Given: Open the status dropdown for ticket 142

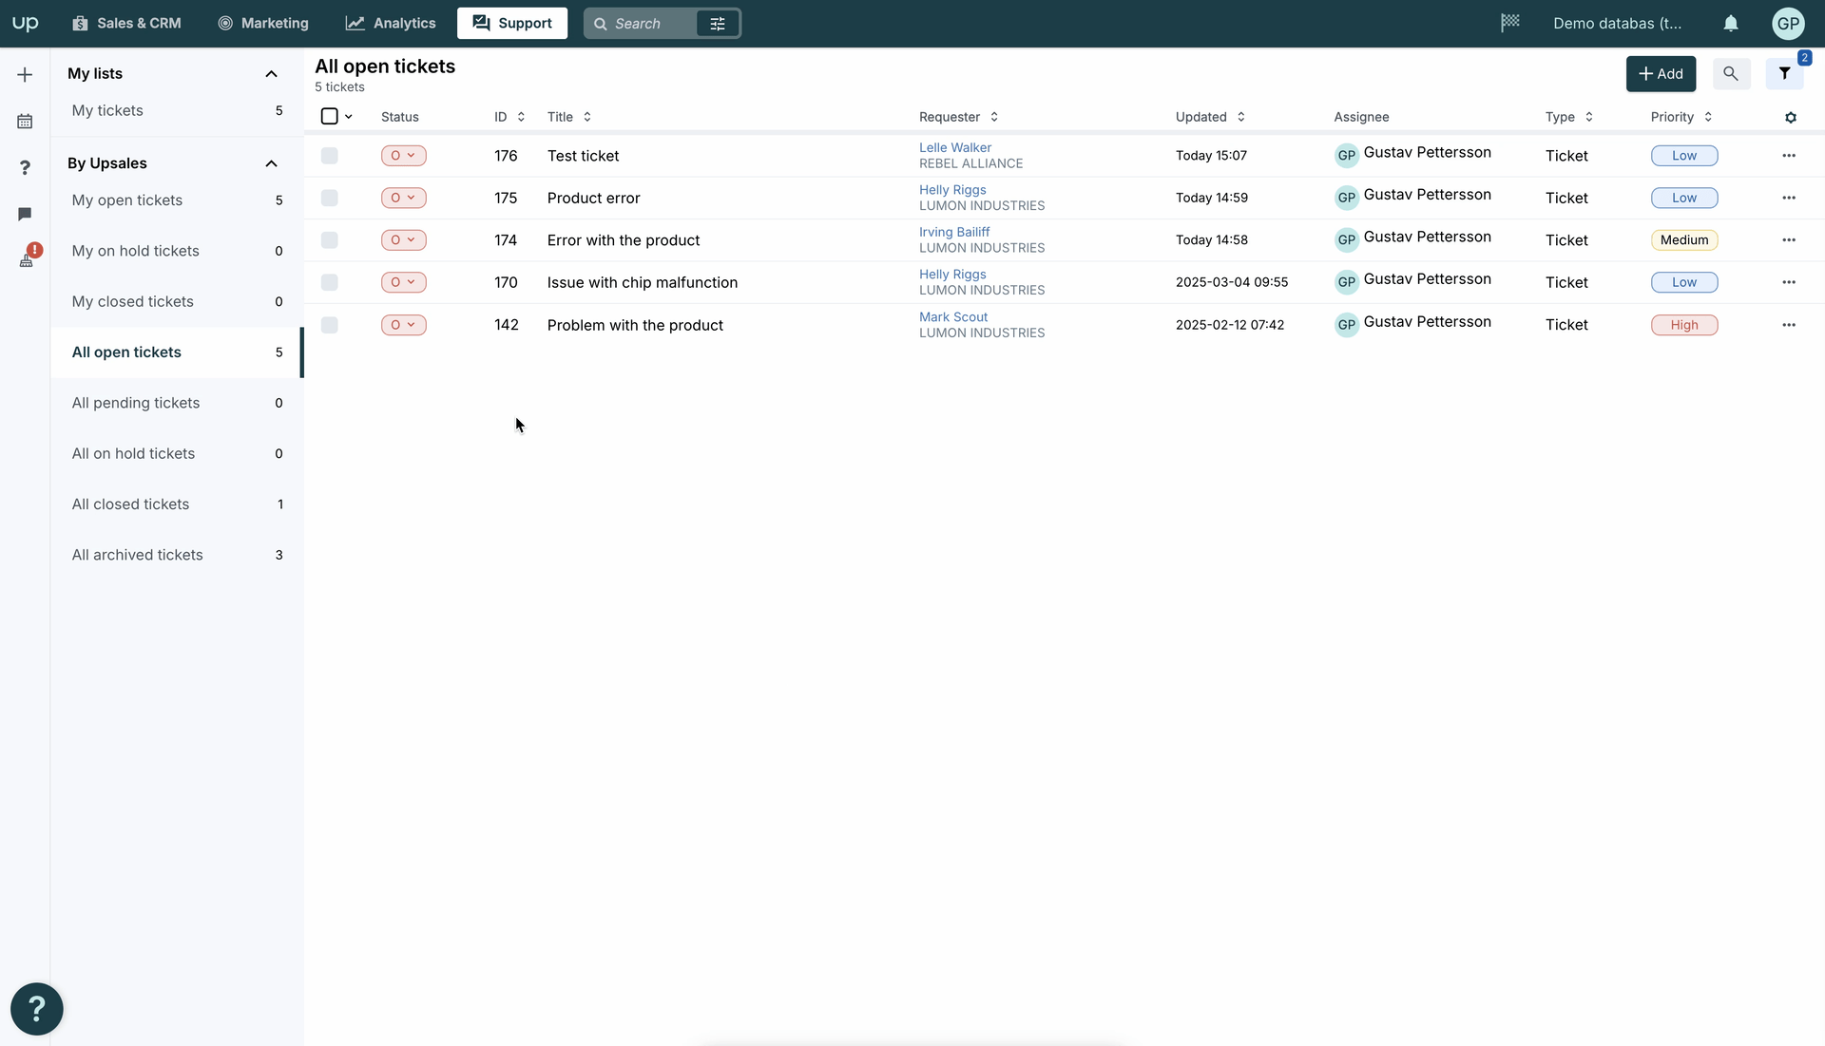Looking at the screenshot, I should (404, 324).
